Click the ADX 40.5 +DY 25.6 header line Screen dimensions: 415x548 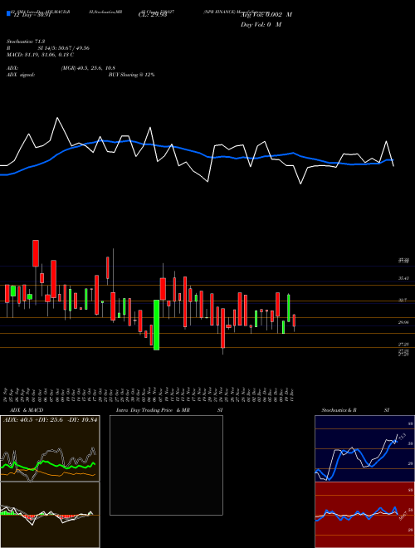50,419
